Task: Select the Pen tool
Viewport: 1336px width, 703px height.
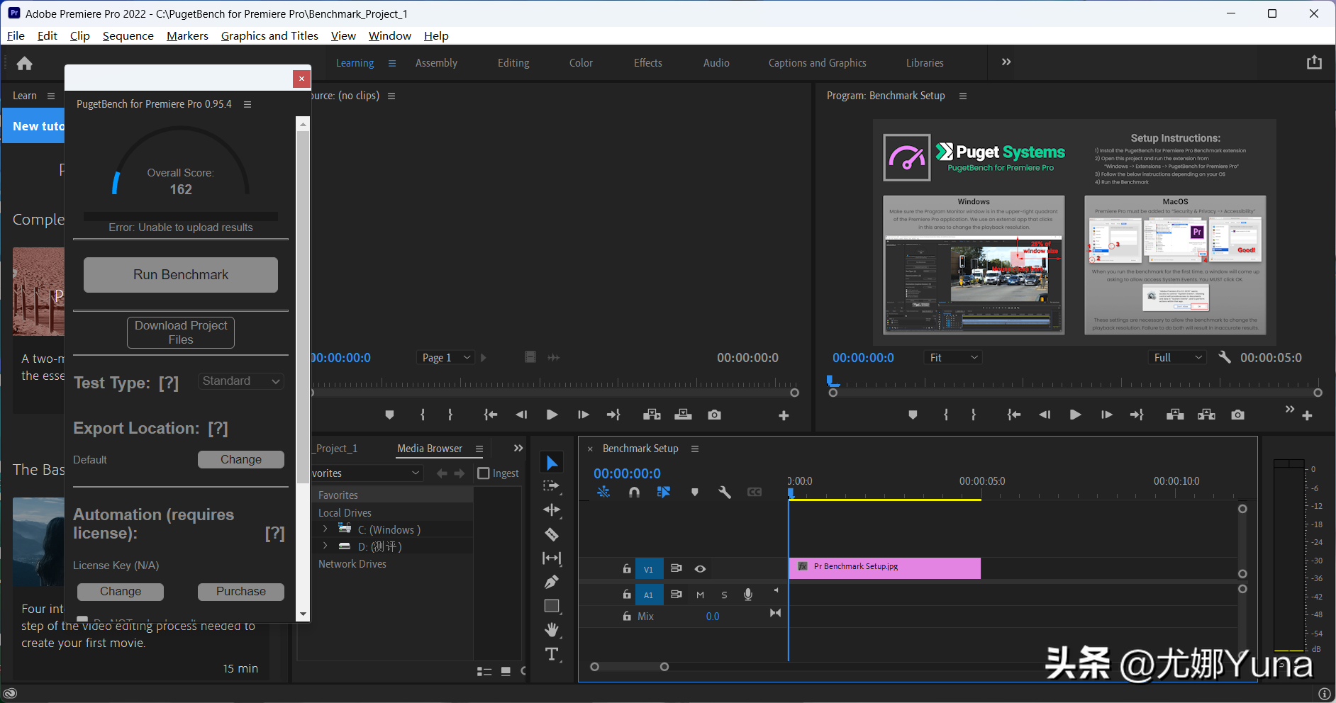Action: tap(552, 582)
